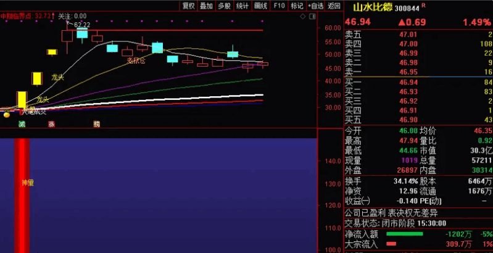Select 买二 bid price 46.93

click(408, 92)
